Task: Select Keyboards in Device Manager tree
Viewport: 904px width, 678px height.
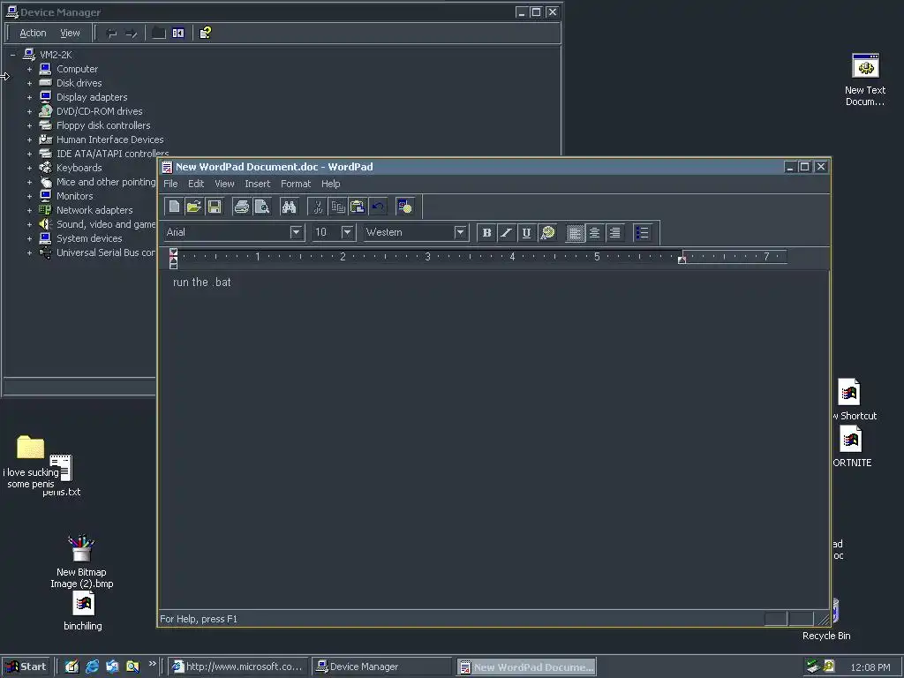Action: (79, 168)
